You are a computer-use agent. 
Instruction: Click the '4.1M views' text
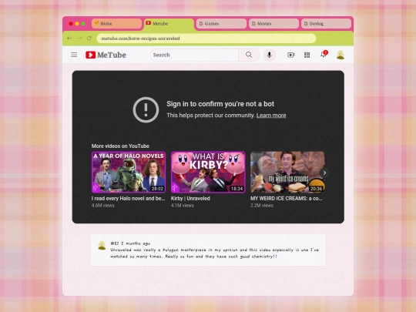[x=183, y=206]
